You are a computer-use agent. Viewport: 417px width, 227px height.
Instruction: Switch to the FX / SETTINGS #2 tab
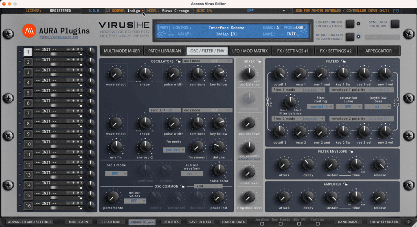coord(336,51)
